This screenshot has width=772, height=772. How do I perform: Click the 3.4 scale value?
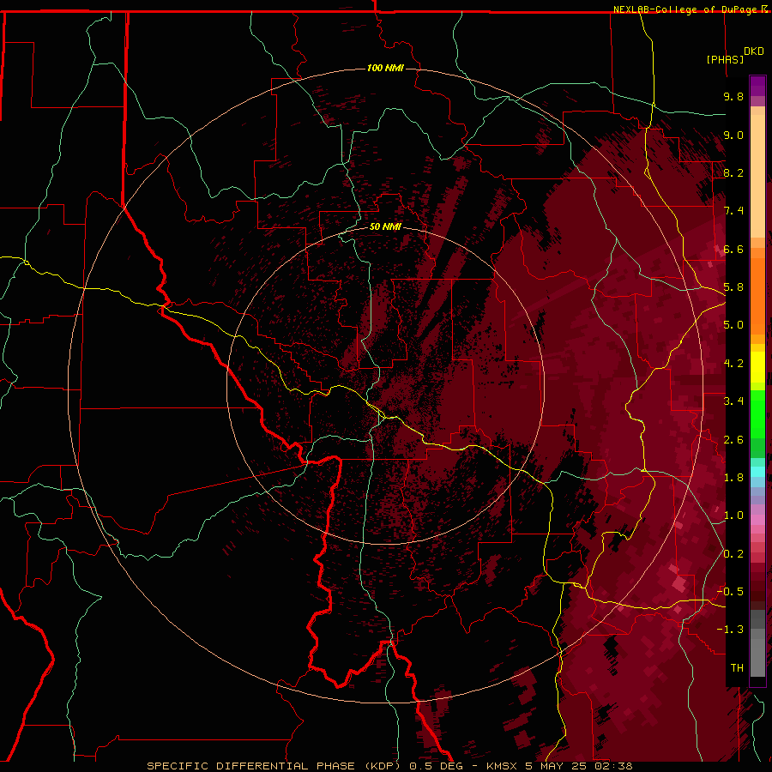[x=733, y=401]
